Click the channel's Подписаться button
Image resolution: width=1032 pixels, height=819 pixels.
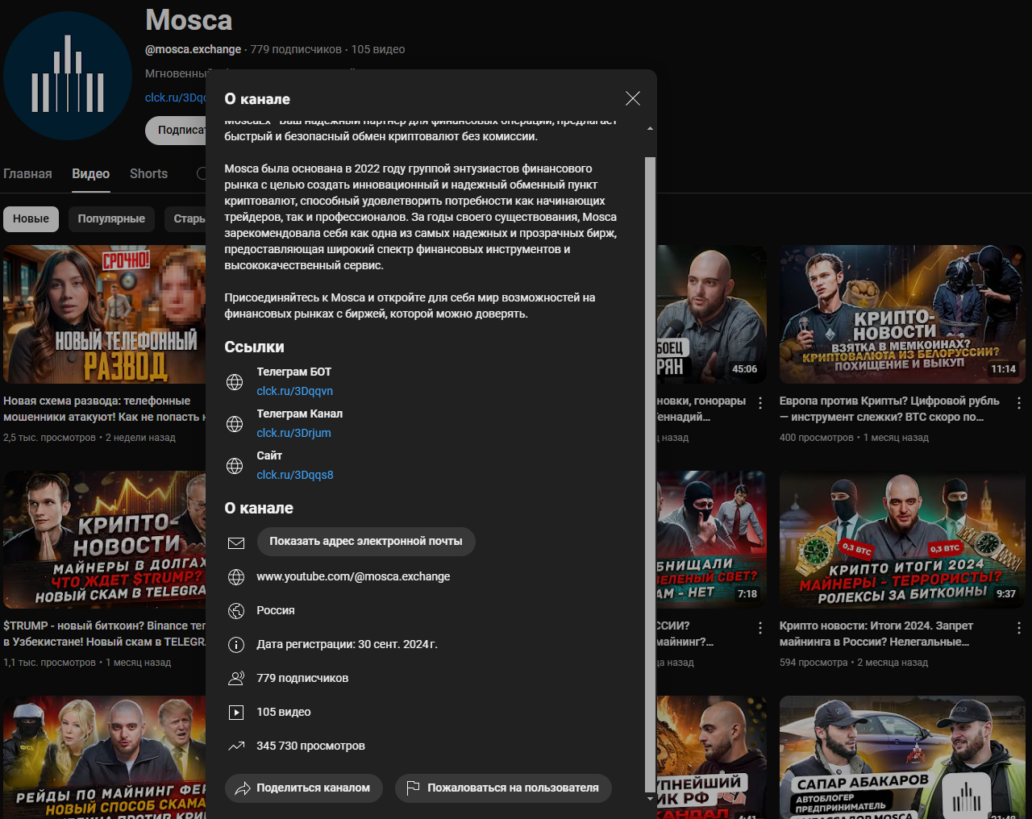(x=176, y=130)
